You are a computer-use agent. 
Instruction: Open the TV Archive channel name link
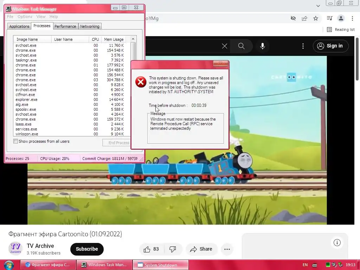(x=40, y=246)
